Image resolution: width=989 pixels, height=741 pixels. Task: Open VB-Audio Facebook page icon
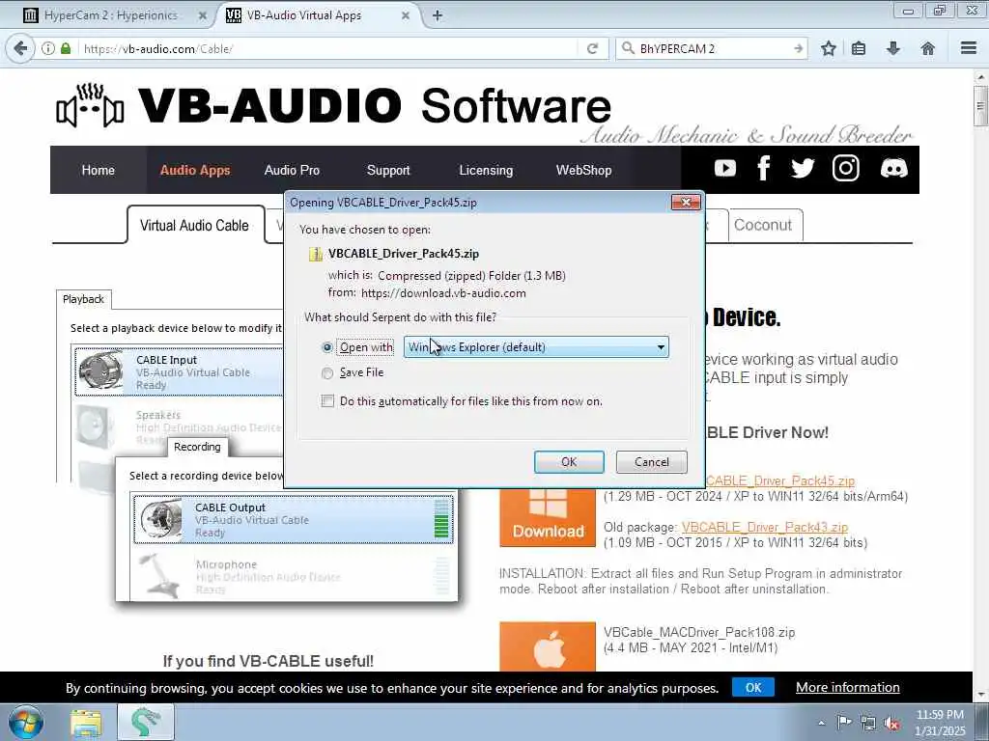point(763,168)
